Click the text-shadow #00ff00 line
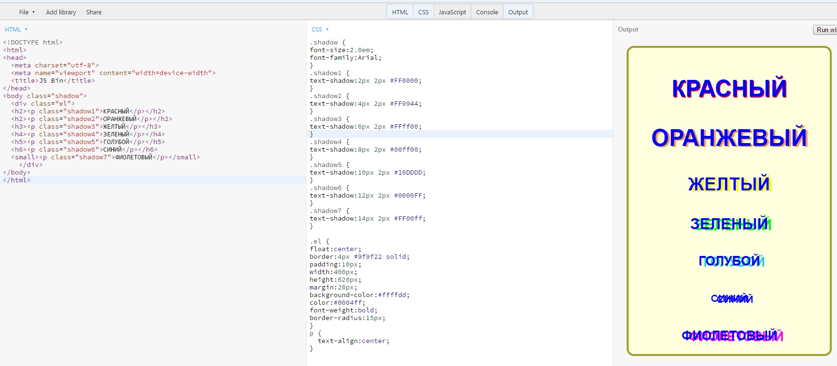Viewport: 837px width, 366px height. click(366, 149)
